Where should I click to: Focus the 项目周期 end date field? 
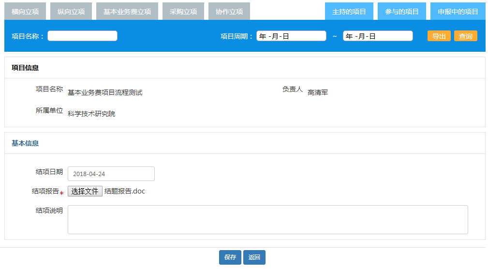tap(378, 36)
